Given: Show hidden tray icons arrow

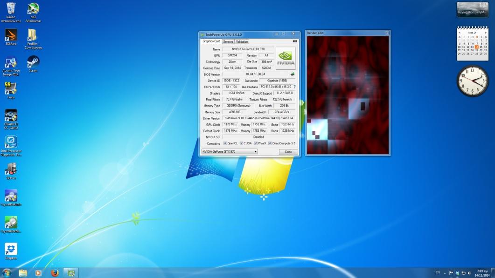Looking at the screenshot, I should [x=445, y=273].
